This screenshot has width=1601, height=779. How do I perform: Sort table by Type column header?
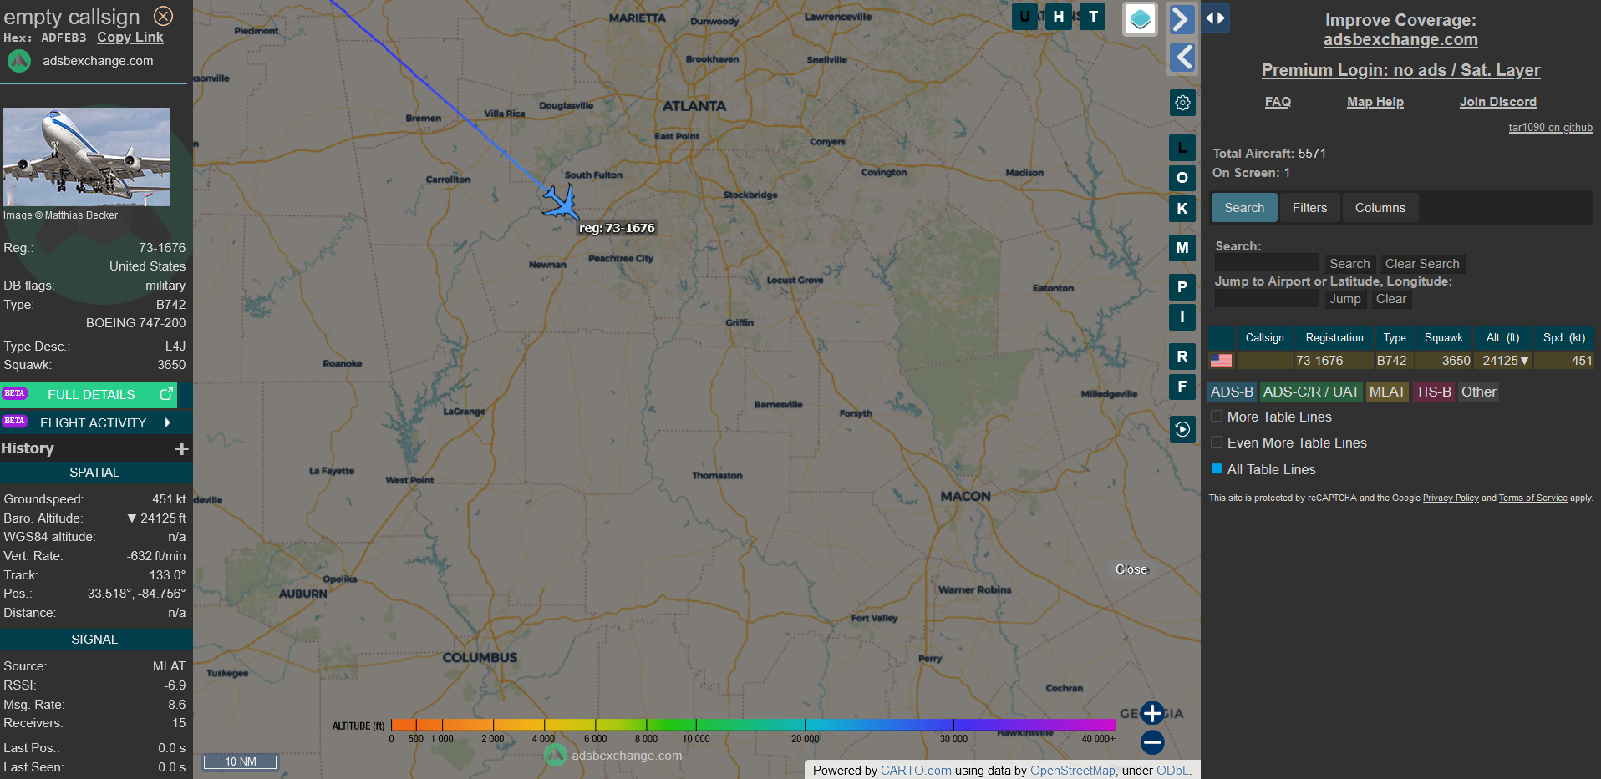tap(1394, 338)
